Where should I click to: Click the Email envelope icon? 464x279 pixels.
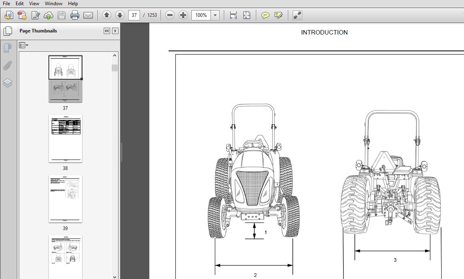(x=88, y=15)
